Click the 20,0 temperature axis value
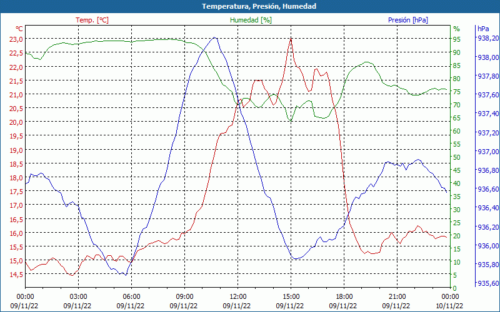This screenshot has height=312, width=500. tap(16, 122)
